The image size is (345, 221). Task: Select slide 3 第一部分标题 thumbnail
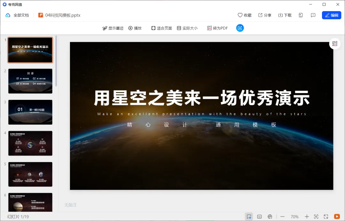[30, 112]
